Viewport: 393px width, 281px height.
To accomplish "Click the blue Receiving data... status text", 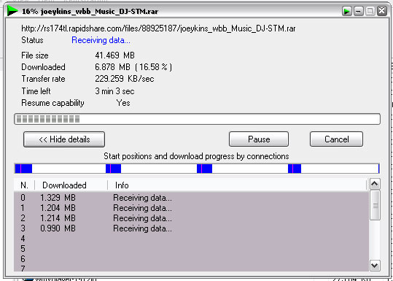I will (101, 40).
